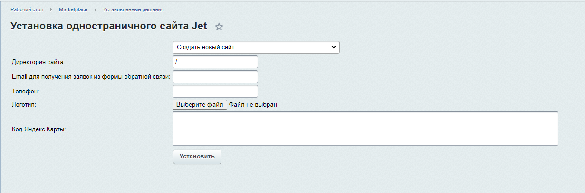
Task: Click the Email для получения заявок label
Action: 91,76
